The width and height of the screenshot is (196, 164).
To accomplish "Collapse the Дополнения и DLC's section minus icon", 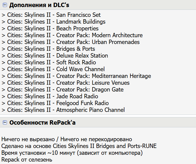I will click(x=5, y=5).
